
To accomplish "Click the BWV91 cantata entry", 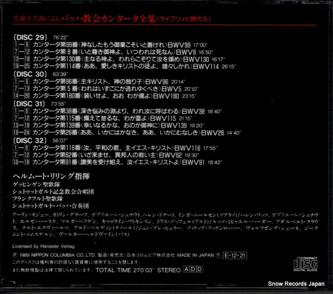I will [117, 162].
